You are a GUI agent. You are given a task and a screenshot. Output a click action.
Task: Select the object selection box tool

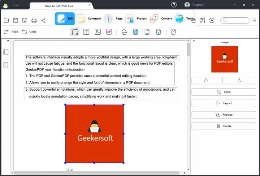point(75,32)
